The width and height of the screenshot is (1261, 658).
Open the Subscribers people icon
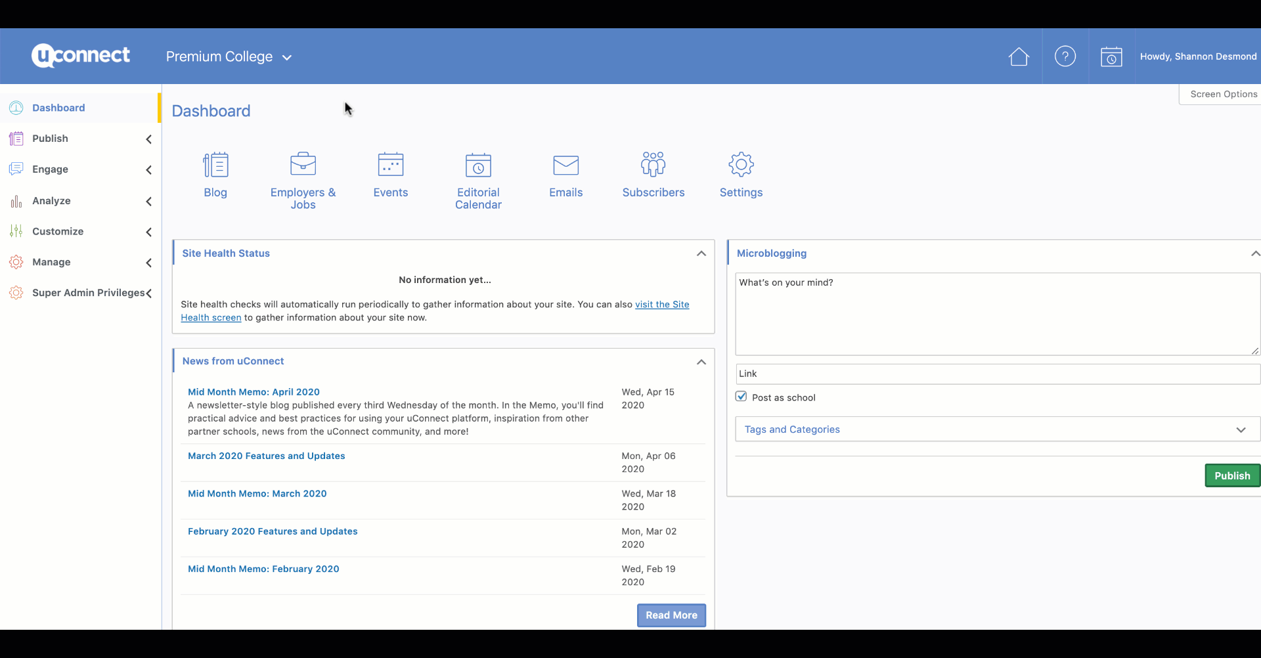(653, 164)
